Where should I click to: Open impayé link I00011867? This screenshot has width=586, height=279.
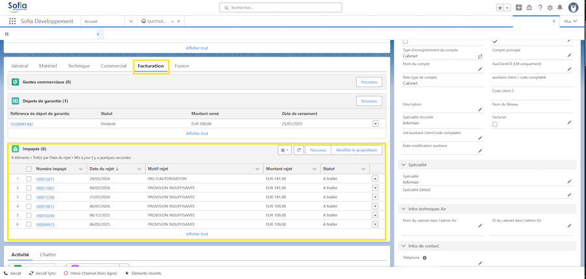45,188
